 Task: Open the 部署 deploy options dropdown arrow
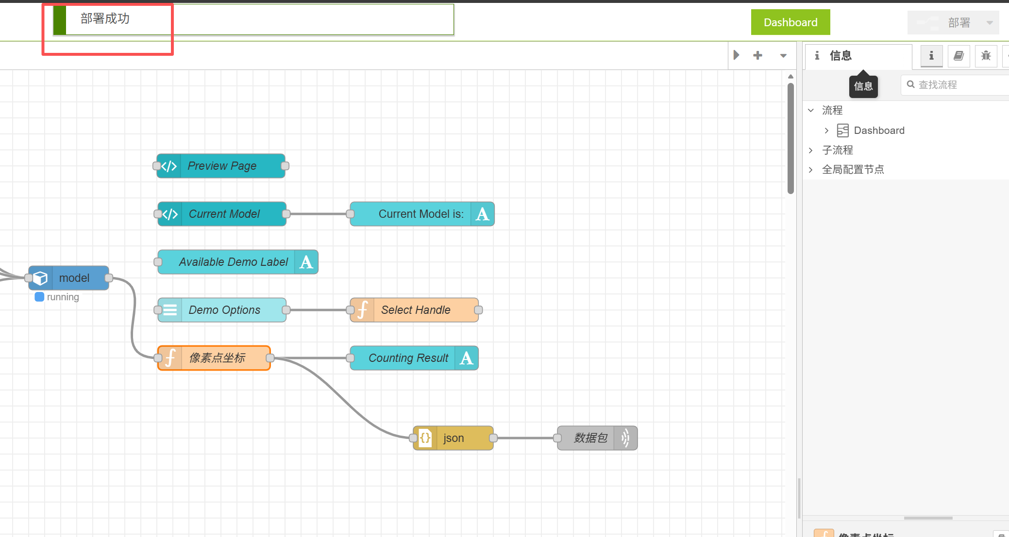pos(990,23)
